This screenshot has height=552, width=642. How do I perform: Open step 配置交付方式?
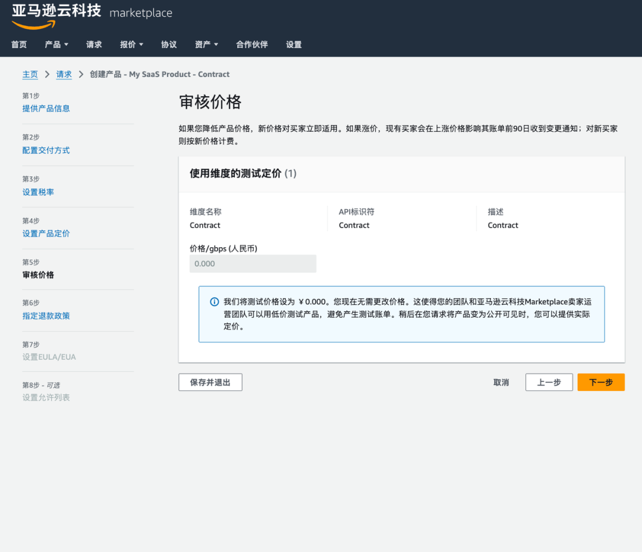46,150
